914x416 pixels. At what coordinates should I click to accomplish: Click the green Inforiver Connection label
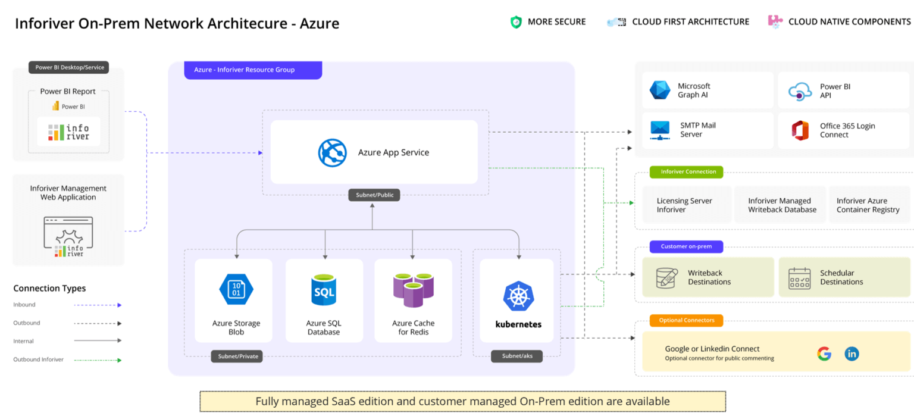pos(686,172)
